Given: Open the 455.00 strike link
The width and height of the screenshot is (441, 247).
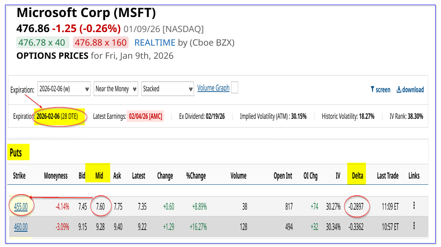Looking at the screenshot, I should tap(21, 207).
